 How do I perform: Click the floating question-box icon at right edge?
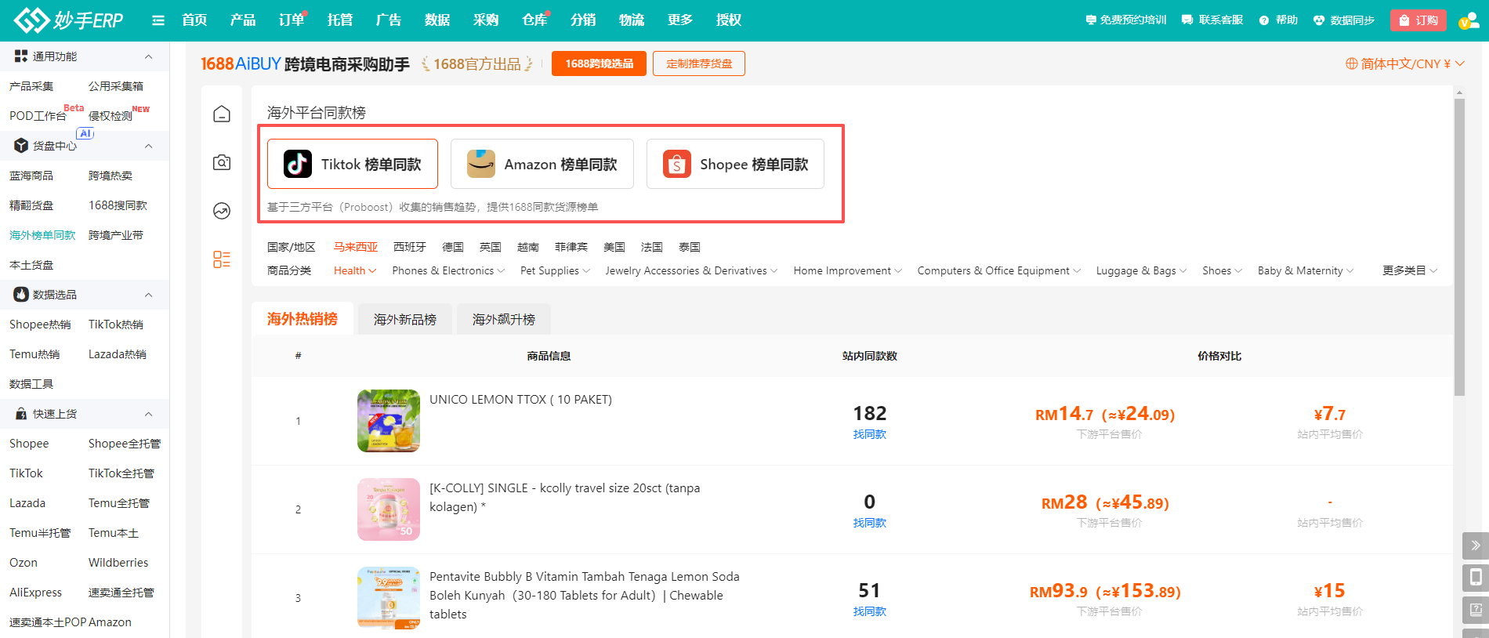click(x=1476, y=610)
